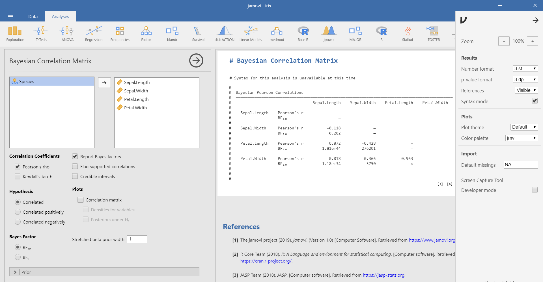Screen dimensions: 543x282
Task: Open the Linear Models menu
Action: [251, 34]
